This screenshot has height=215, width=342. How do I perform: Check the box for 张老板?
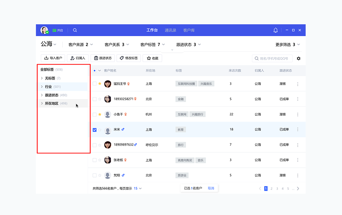click(94, 160)
